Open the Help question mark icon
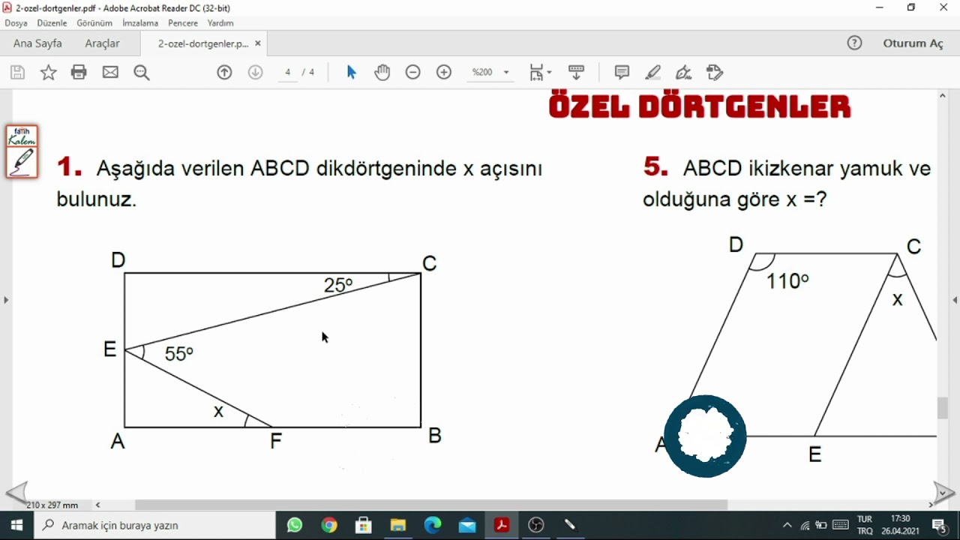This screenshot has height=540, width=960. [855, 43]
